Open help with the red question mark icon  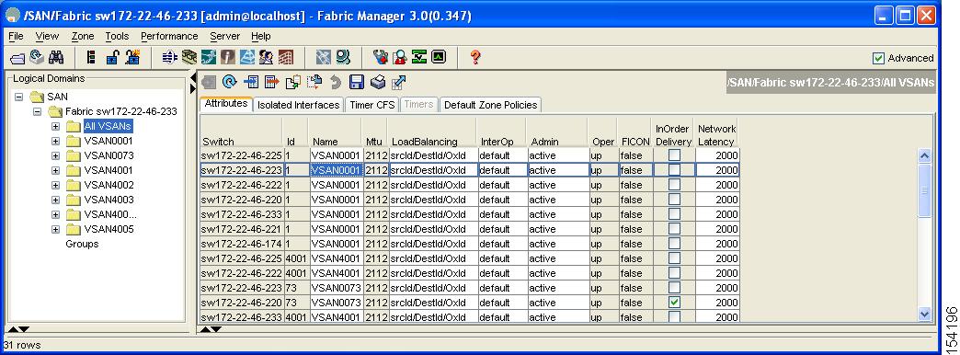[475, 58]
